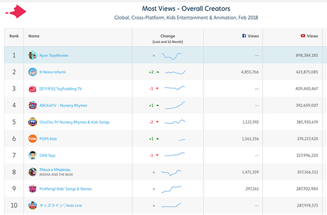The height and width of the screenshot is (215, 327).
Task: Select YouTube views value 287,932,984
Action: (307, 189)
